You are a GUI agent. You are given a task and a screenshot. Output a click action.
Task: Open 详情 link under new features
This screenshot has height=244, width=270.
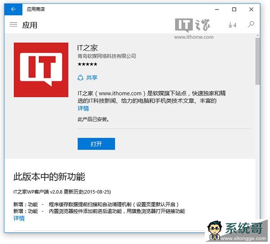coord(19,218)
